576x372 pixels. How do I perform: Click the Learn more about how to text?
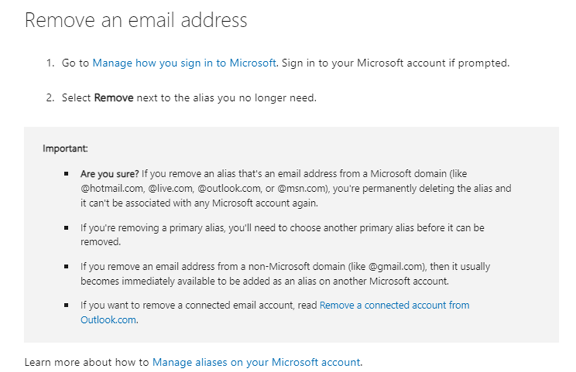[87, 363]
